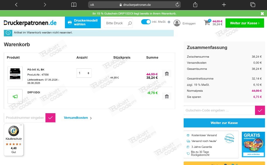Remove DRP15DOI coupon with trash icon
The height and width of the screenshot is (165, 267).
tap(167, 96)
